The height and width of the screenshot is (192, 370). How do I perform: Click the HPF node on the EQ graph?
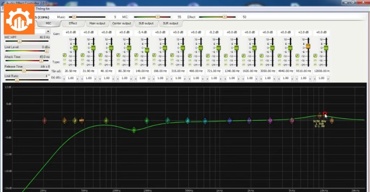coord(82,121)
